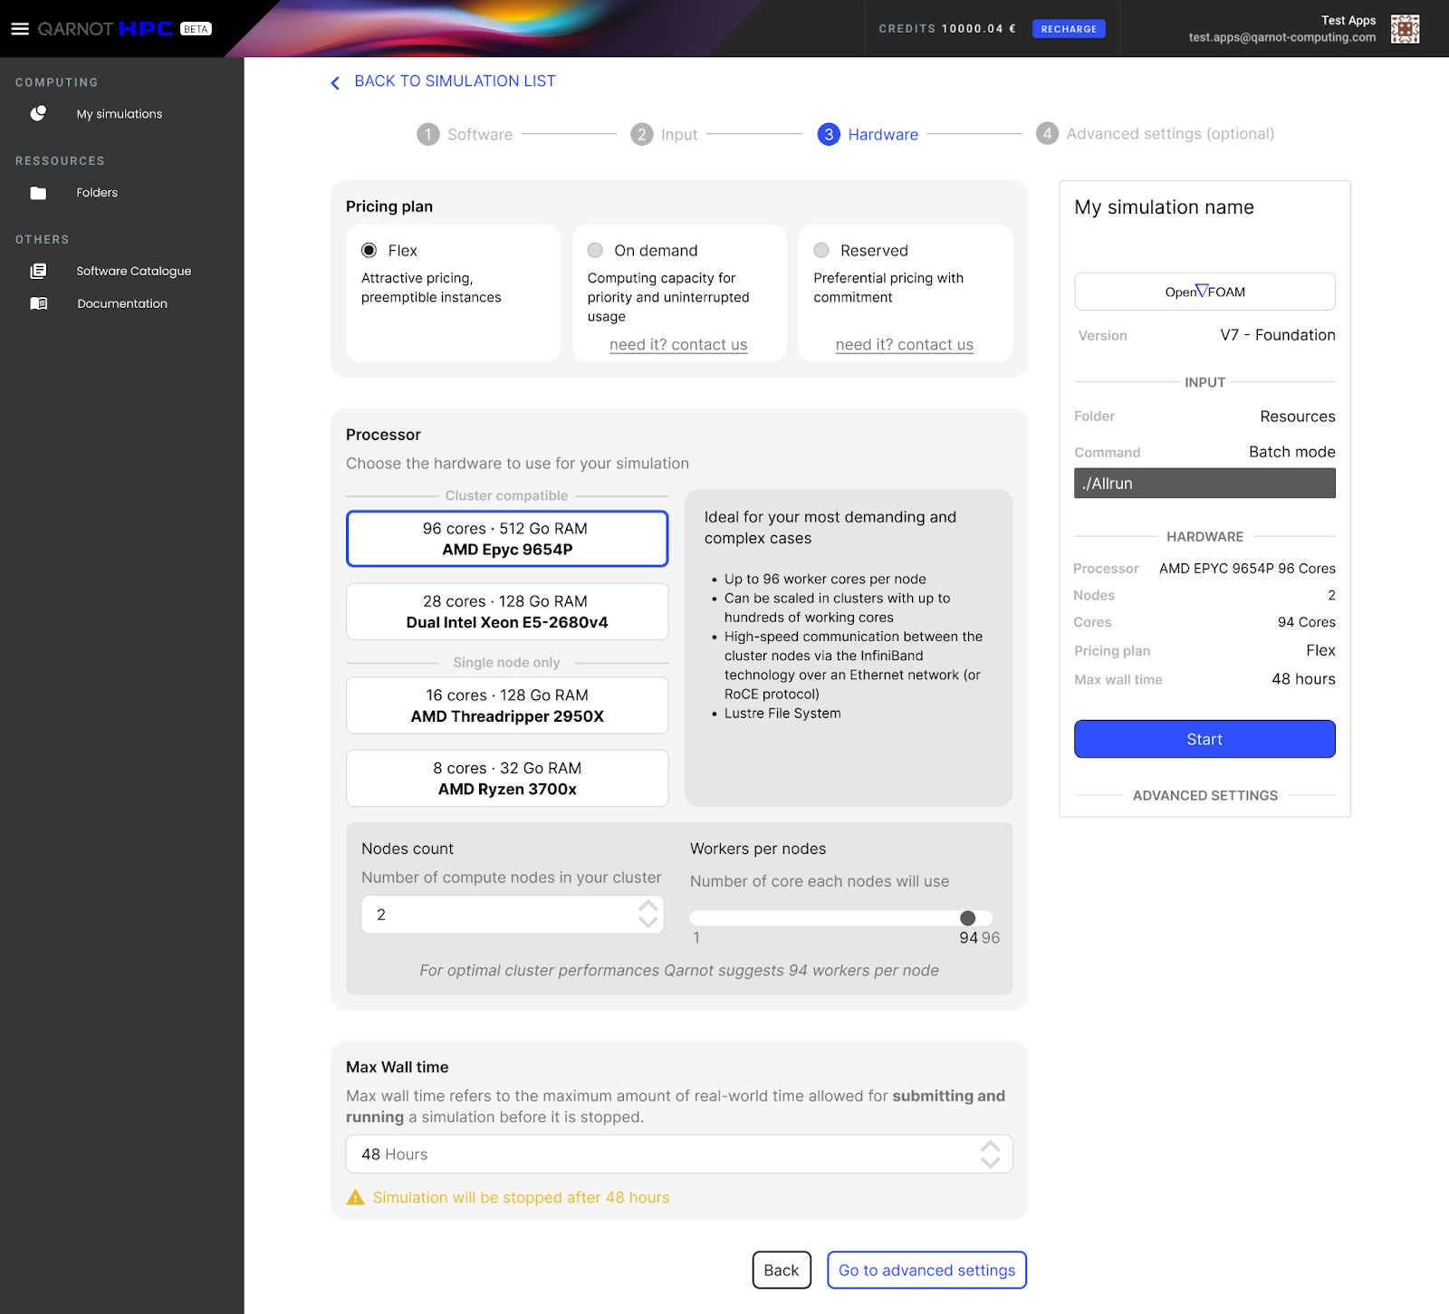Open My simulations in sidebar
Image resolution: width=1449 pixels, height=1314 pixels.
[x=120, y=114]
